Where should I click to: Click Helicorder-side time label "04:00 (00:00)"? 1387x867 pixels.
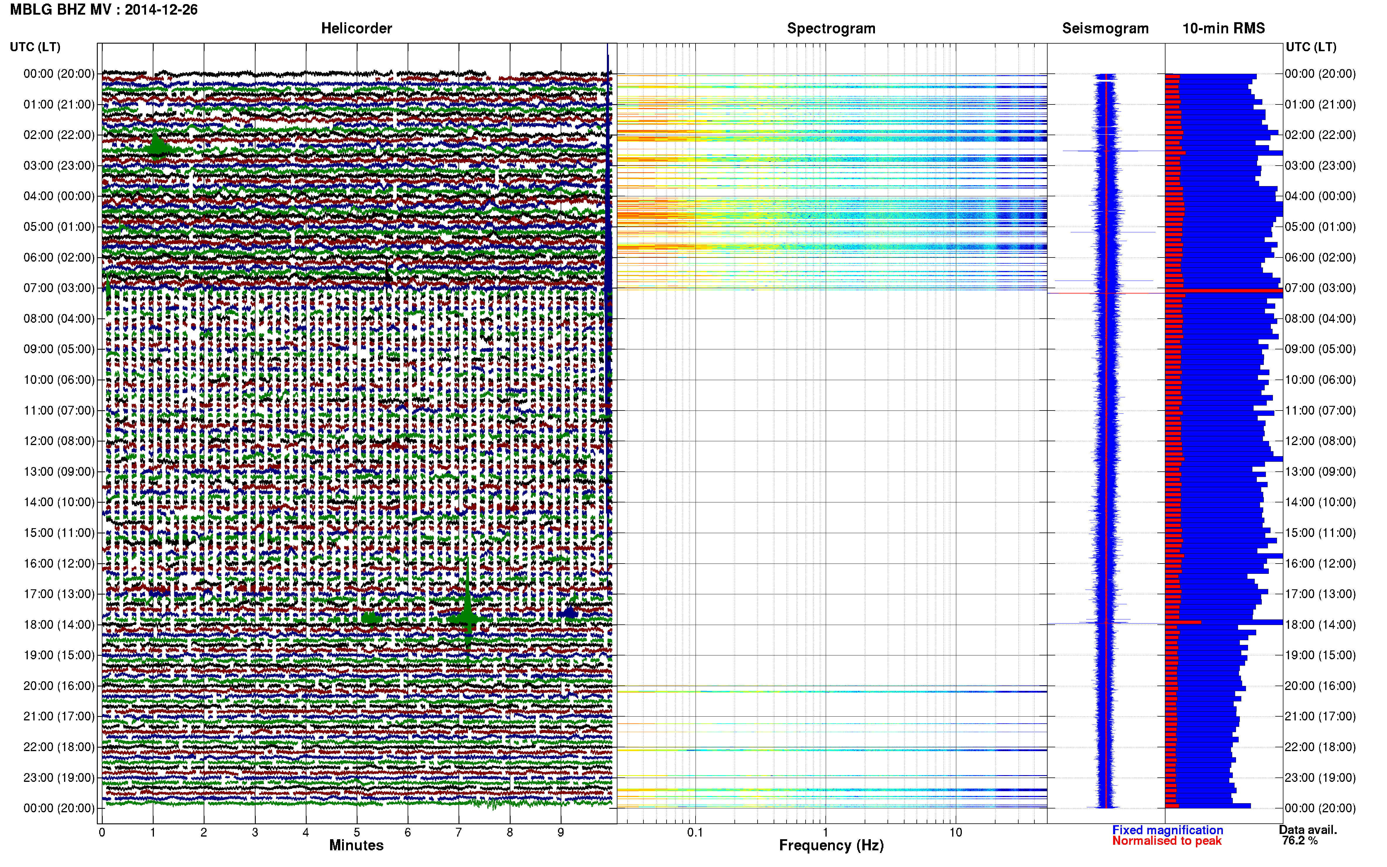(x=59, y=196)
